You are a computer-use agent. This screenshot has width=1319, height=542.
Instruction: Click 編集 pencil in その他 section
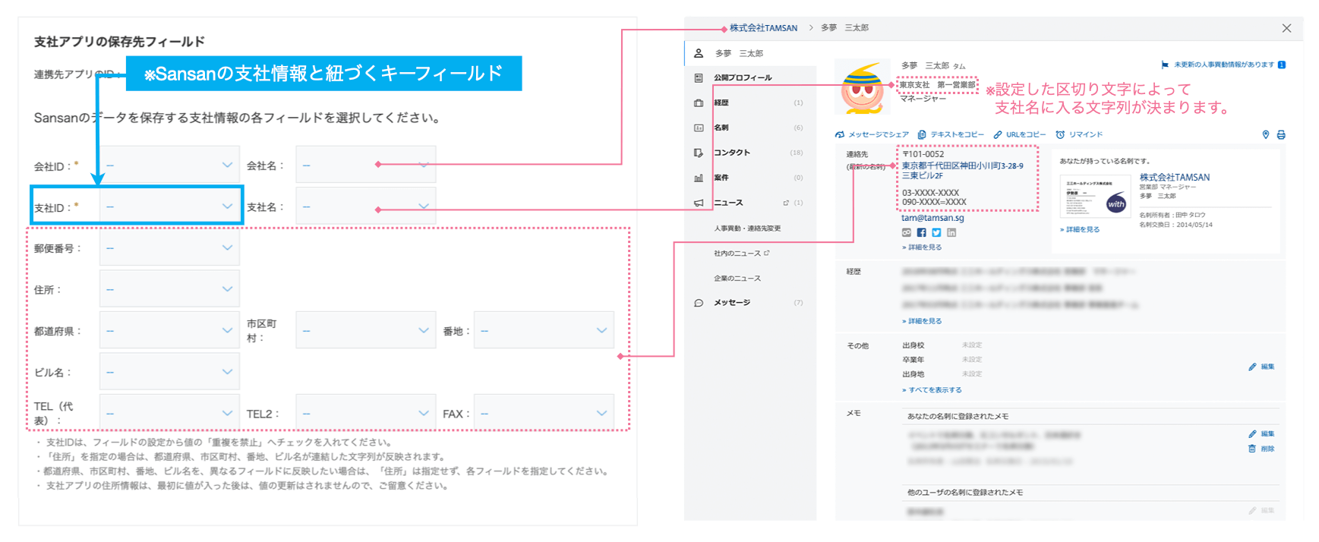(x=1252, y=367)
